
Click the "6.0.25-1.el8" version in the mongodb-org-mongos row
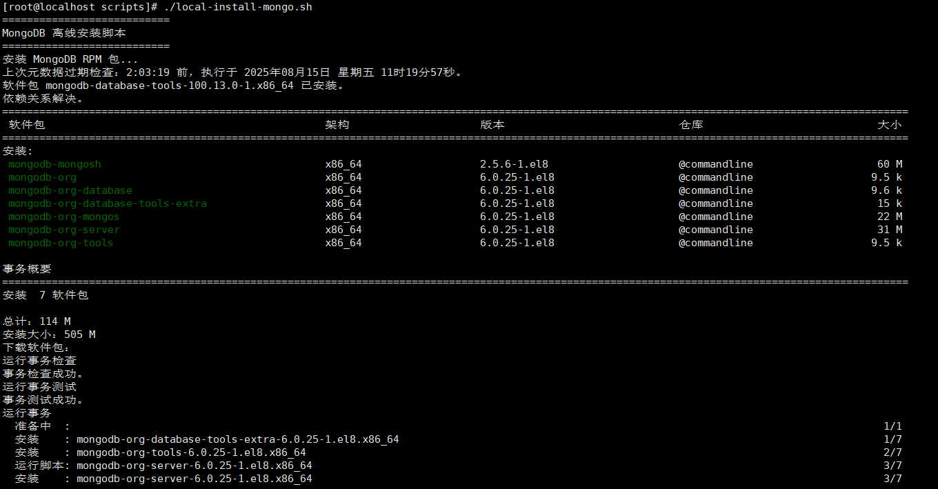click(x=517, y=217)
